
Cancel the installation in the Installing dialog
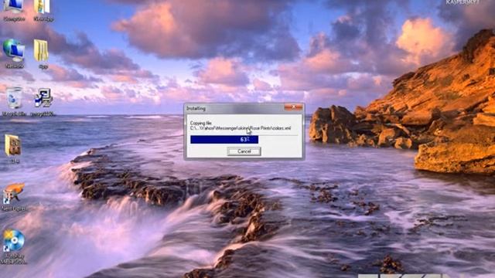244,151
